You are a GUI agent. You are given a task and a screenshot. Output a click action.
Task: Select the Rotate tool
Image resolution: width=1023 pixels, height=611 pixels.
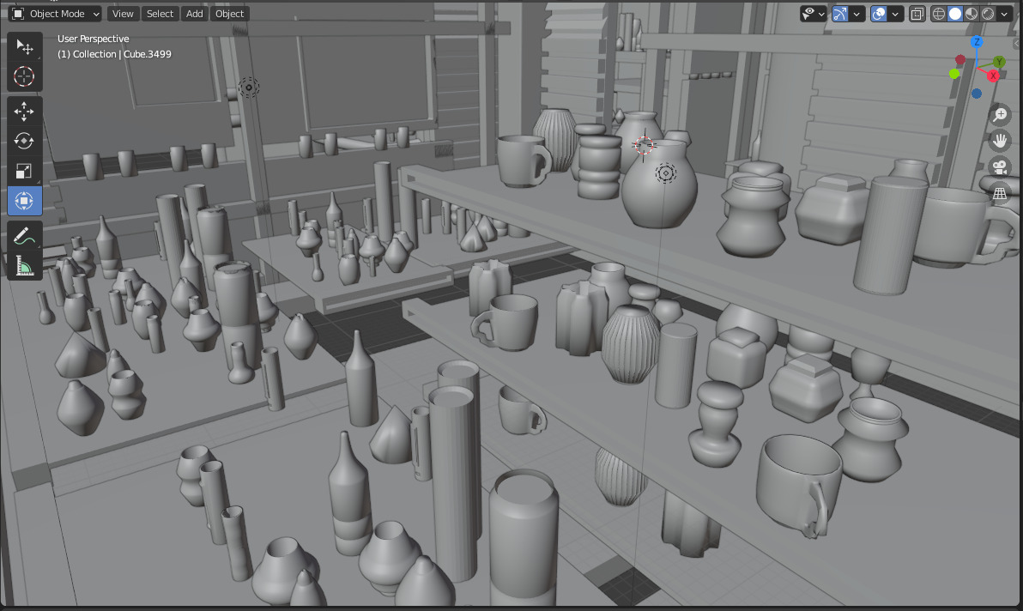click(x=24, y=141)
